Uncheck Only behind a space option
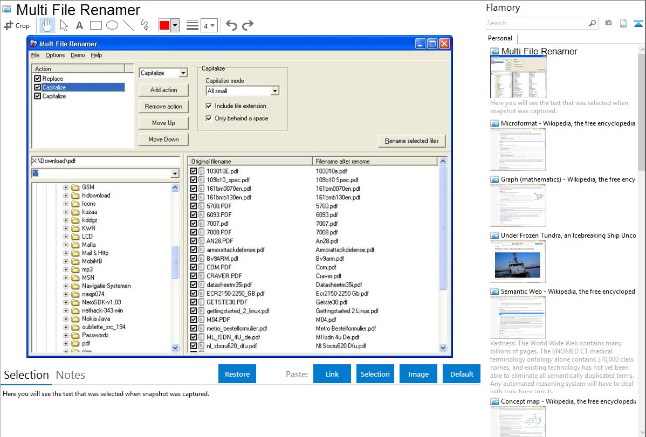 [x=209, y=118]
